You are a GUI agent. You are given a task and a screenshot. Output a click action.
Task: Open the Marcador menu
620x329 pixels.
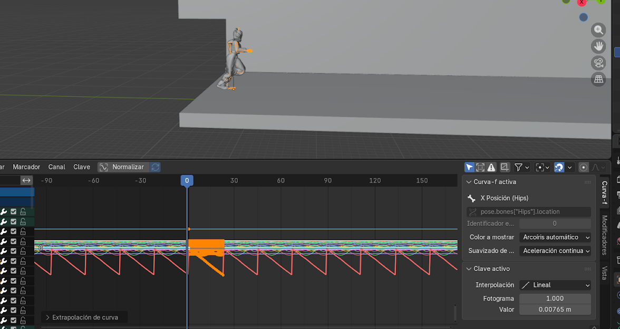click(26, 167)
